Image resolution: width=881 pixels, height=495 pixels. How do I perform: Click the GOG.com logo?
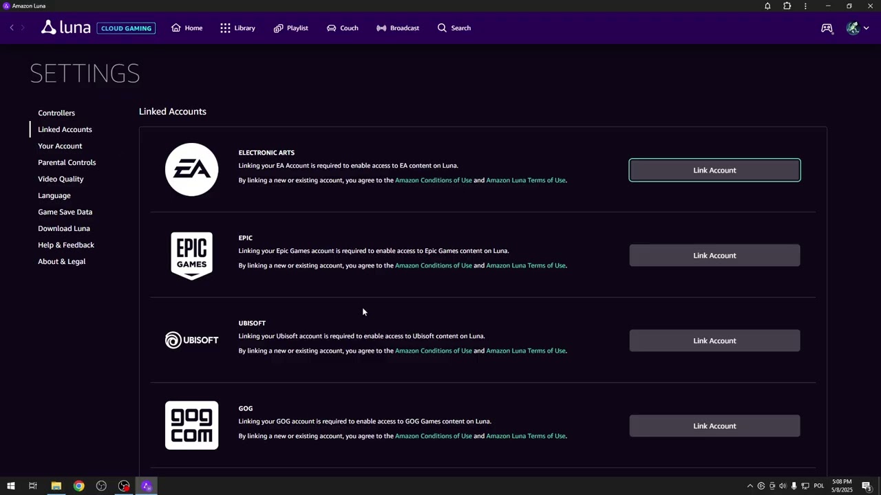point(191,426)
